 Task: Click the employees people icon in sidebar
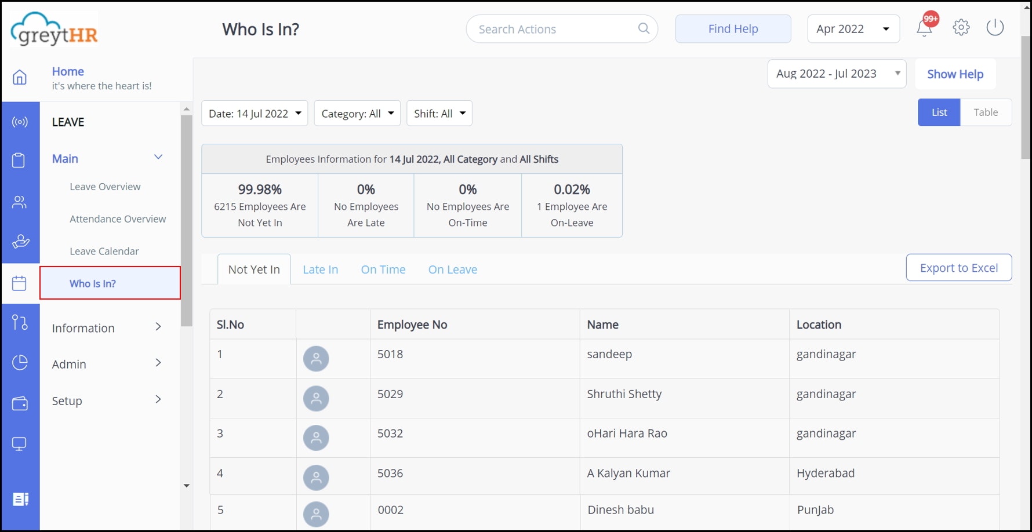[20, 202]
